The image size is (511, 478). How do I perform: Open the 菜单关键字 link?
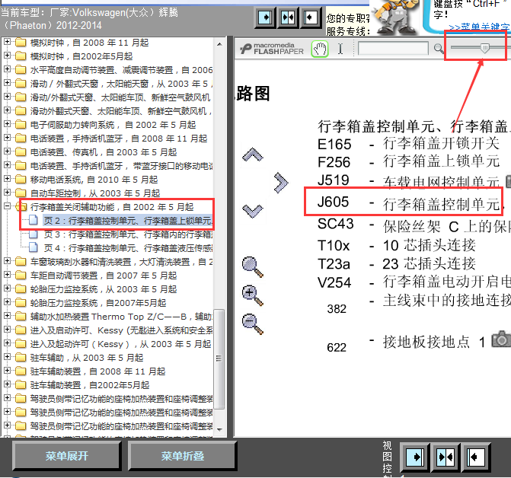479,27
